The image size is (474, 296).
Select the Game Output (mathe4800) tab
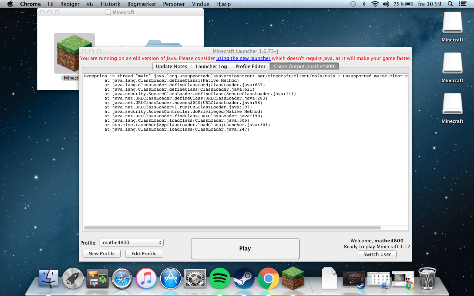[304, 66]
